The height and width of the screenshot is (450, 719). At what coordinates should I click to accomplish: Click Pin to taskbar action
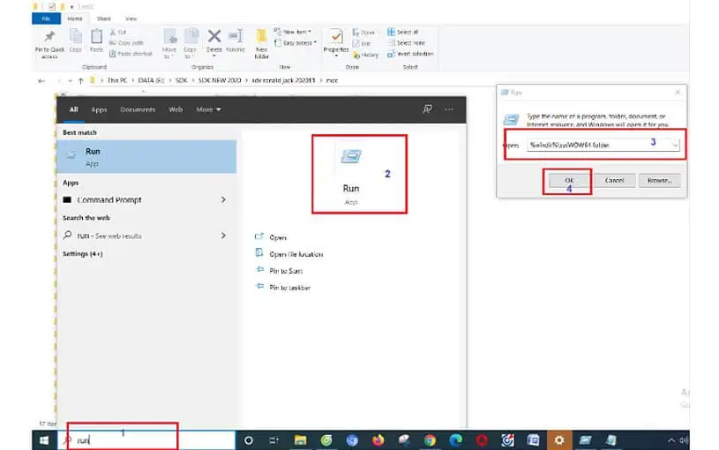coord(283,288)
